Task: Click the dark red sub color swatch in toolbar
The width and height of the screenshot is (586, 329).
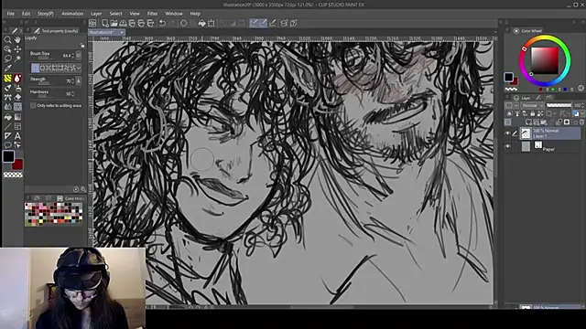Action: click(18, 164)
